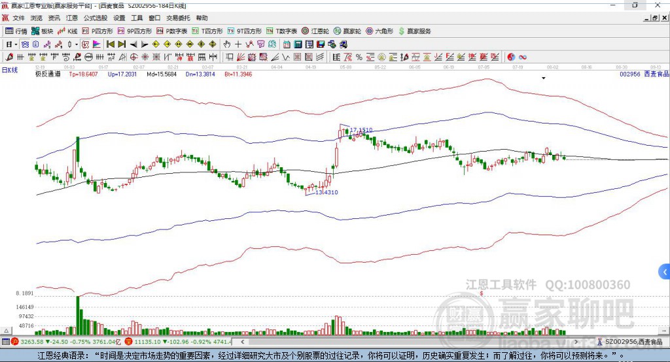Click the yin-yang taiji icon

(x=511, y=58)
